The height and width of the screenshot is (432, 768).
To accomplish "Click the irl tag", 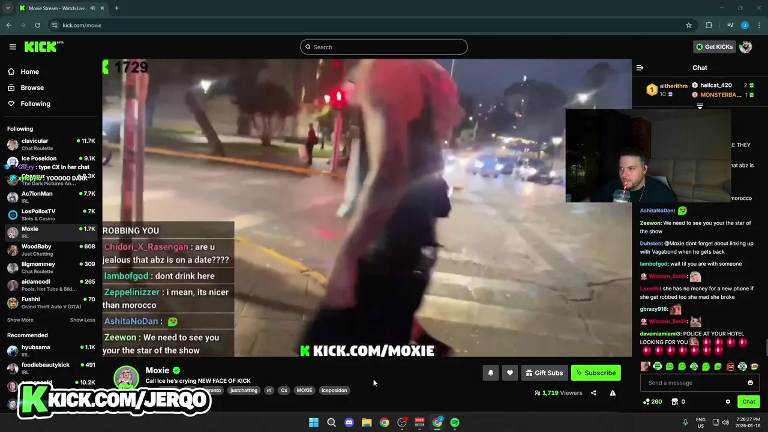I will click(269, 390).
